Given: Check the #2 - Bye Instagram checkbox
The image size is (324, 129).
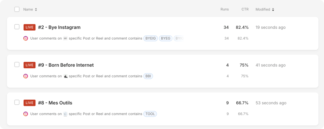Looking at the screenshot, I should (x=17, y=27).
